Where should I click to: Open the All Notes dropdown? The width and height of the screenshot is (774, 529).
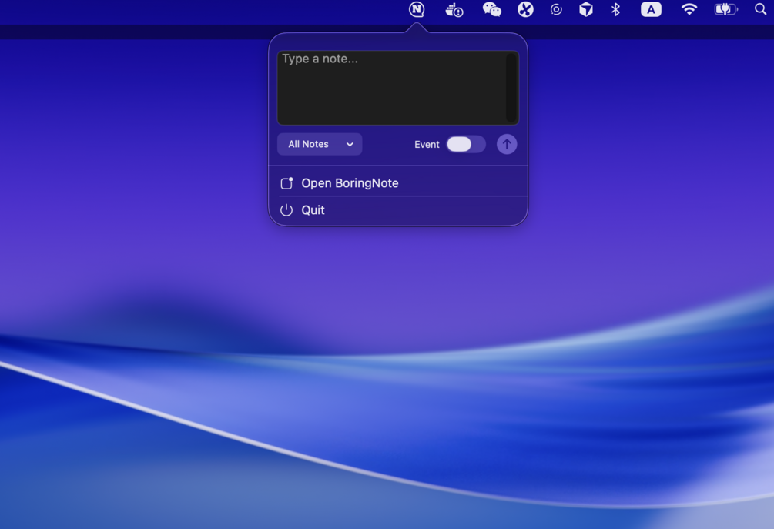320,144
